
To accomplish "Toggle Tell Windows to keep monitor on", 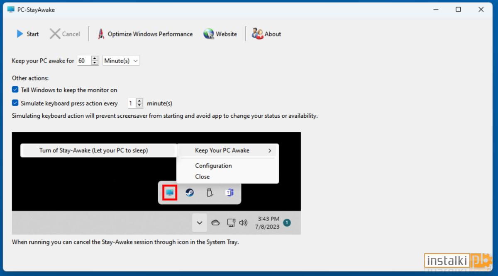I will point(15,90).
